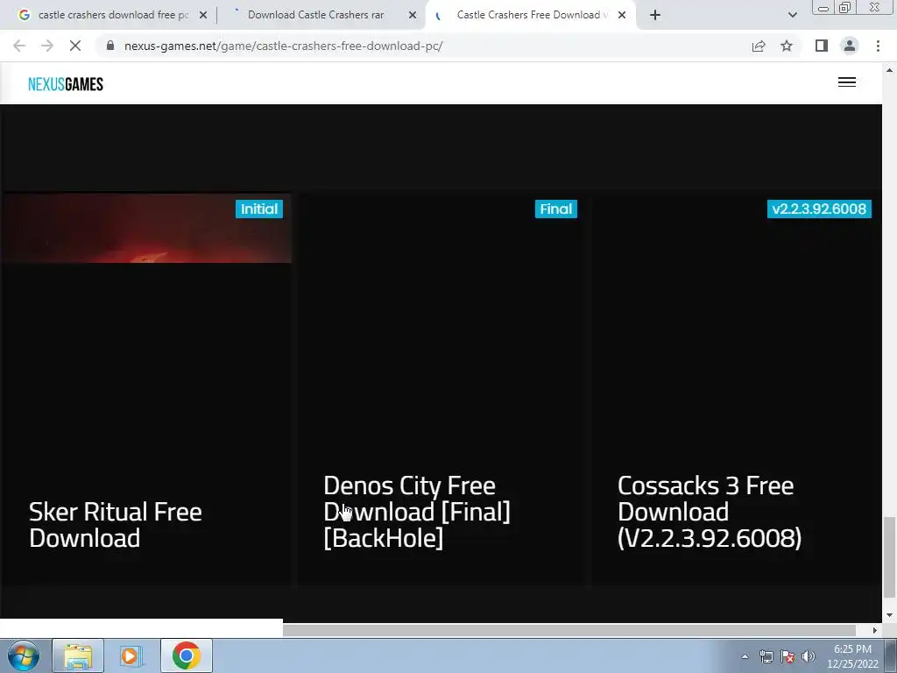
Task: Open the taskbar clock and date
Action: 852,656
